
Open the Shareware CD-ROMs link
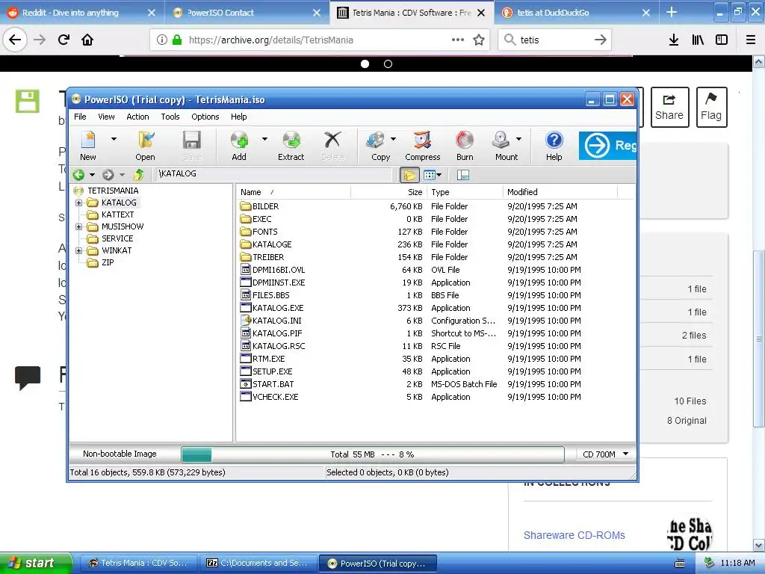(x=574, y=535)
